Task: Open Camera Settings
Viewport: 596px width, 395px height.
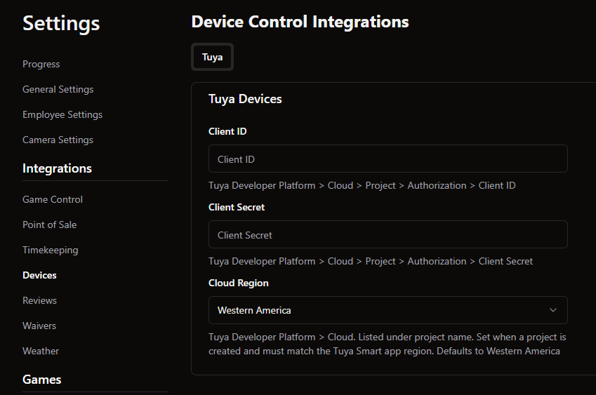Action: pyautogui.click(x=58, y=140)
